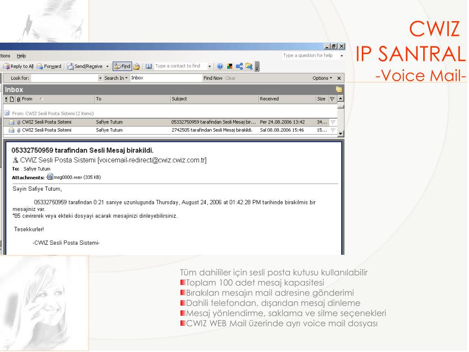This screenshot has width=469, height=352.
Task: Open the Send/Receive dropdown arrow
Action: [107, 66]
